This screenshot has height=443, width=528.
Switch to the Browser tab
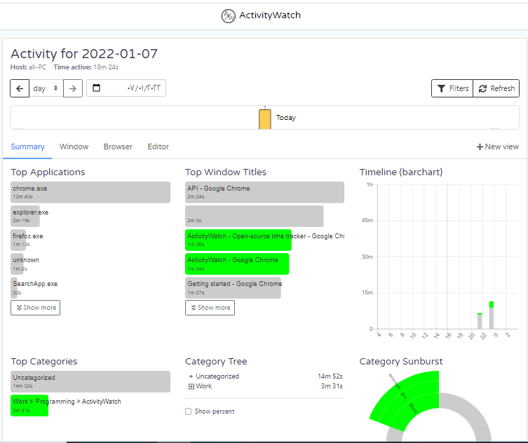118,146
